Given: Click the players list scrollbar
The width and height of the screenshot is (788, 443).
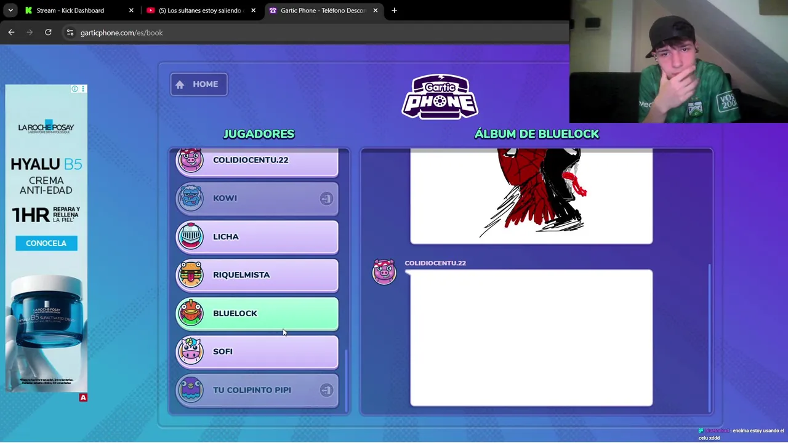Looking at the screenshot, I should tap(346, 380).
